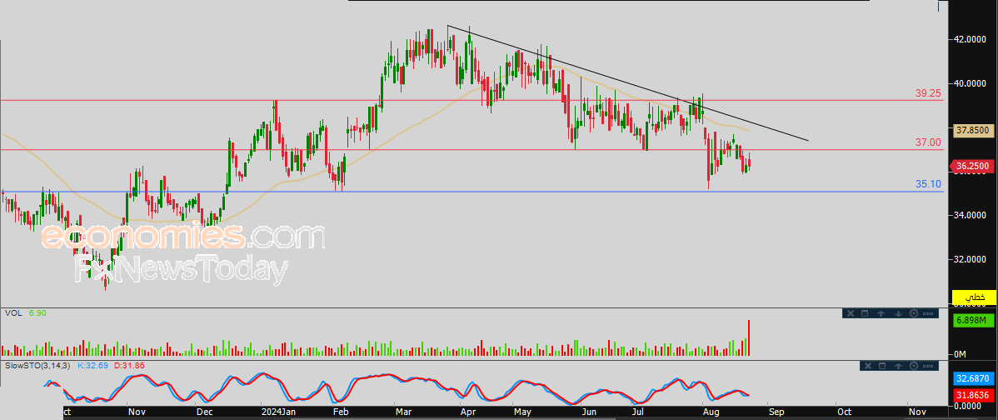
Task: Select the blue 35.10 horizontal support line
Action: pos(471,192)
